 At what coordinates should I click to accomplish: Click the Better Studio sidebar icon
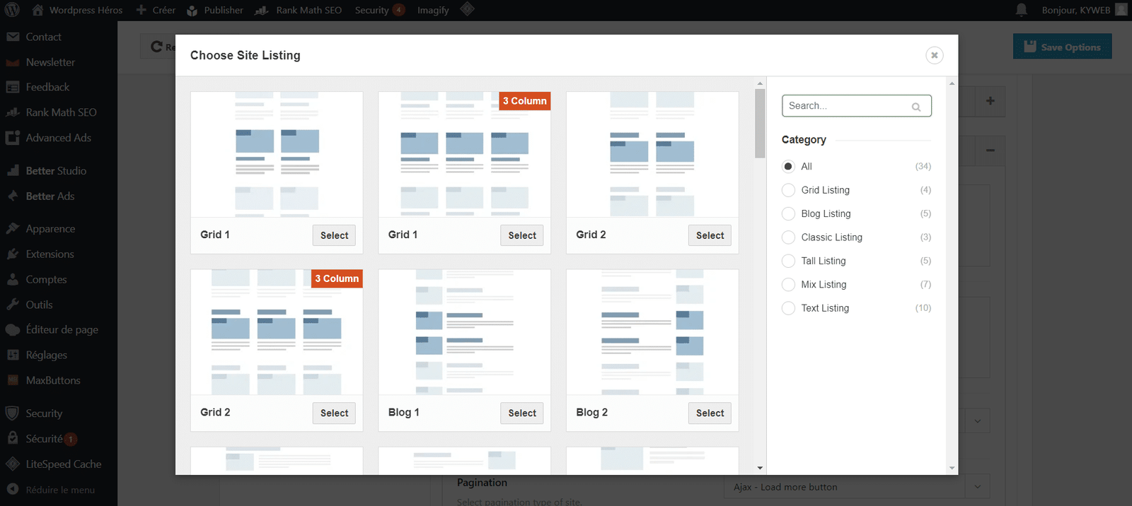click(12, 171)
